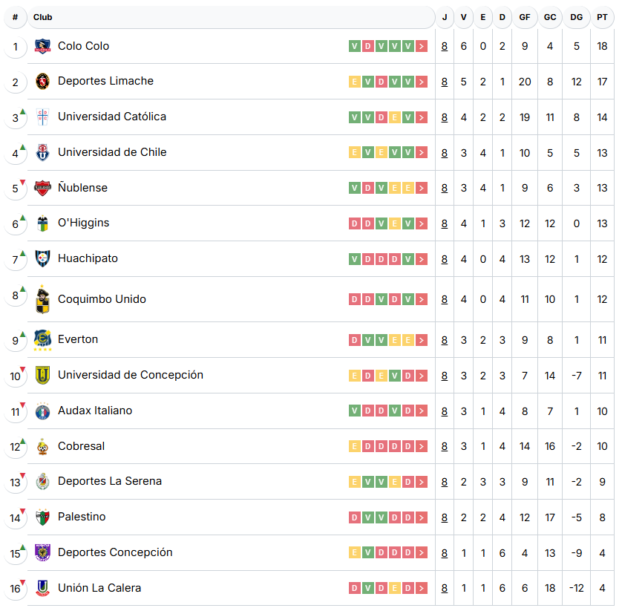Expand O'Higgins recent results arrow
Image resolution: width=622 pixels, height=611 pixels.
[x=422, y=223]
